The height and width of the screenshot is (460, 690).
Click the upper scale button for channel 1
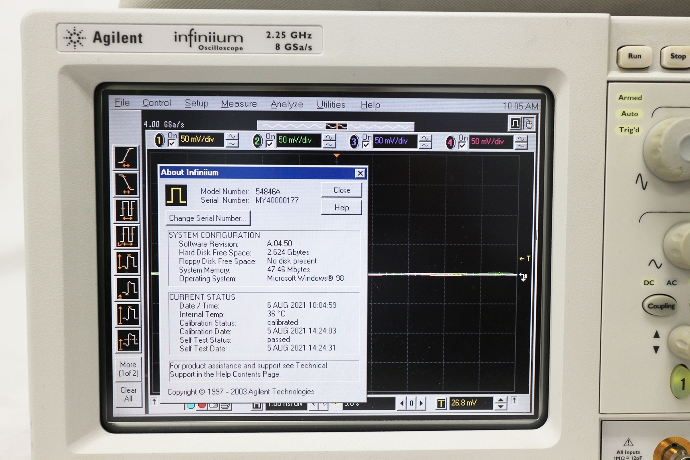coord(232,136)
